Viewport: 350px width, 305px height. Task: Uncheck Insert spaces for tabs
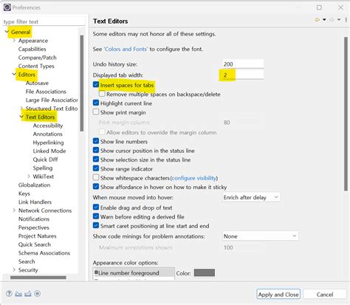click(96, 85)
